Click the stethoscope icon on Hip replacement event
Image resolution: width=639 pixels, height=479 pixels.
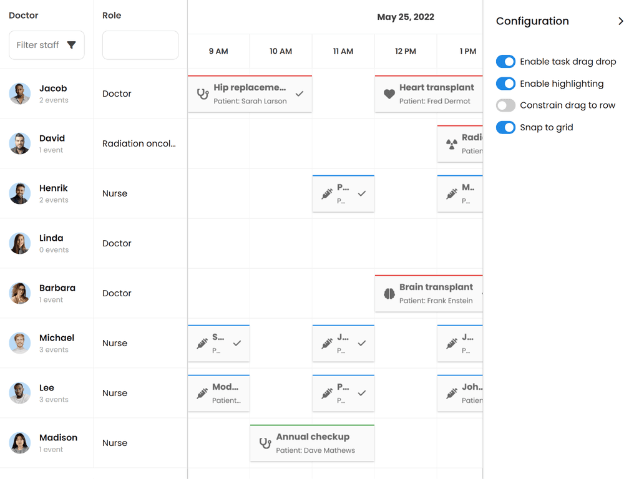tap(203, 94)
